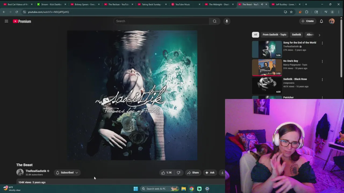
Task: Open a new browser tab
Action: [306, 4]
